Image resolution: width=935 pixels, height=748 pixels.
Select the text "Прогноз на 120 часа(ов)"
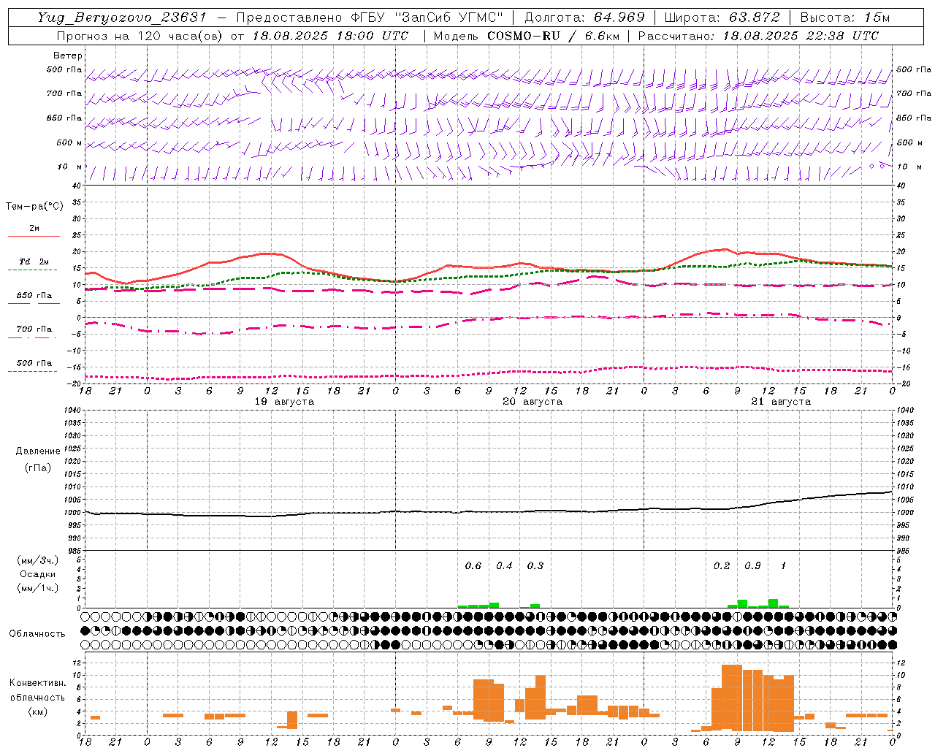click(x=141, y=36)
